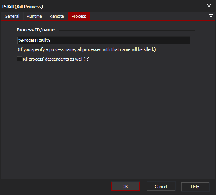The width and height of the screenshot is (216, 195).
Task: Click the active Process tab
Action: click(79, 16)
